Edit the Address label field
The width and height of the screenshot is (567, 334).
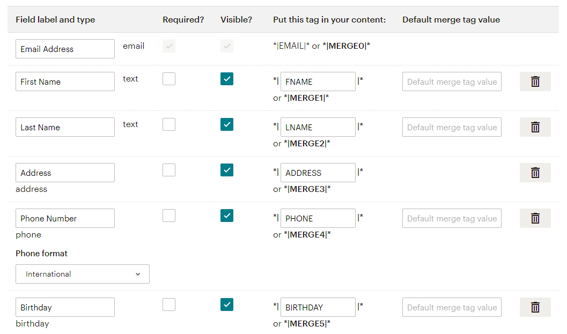65,173
